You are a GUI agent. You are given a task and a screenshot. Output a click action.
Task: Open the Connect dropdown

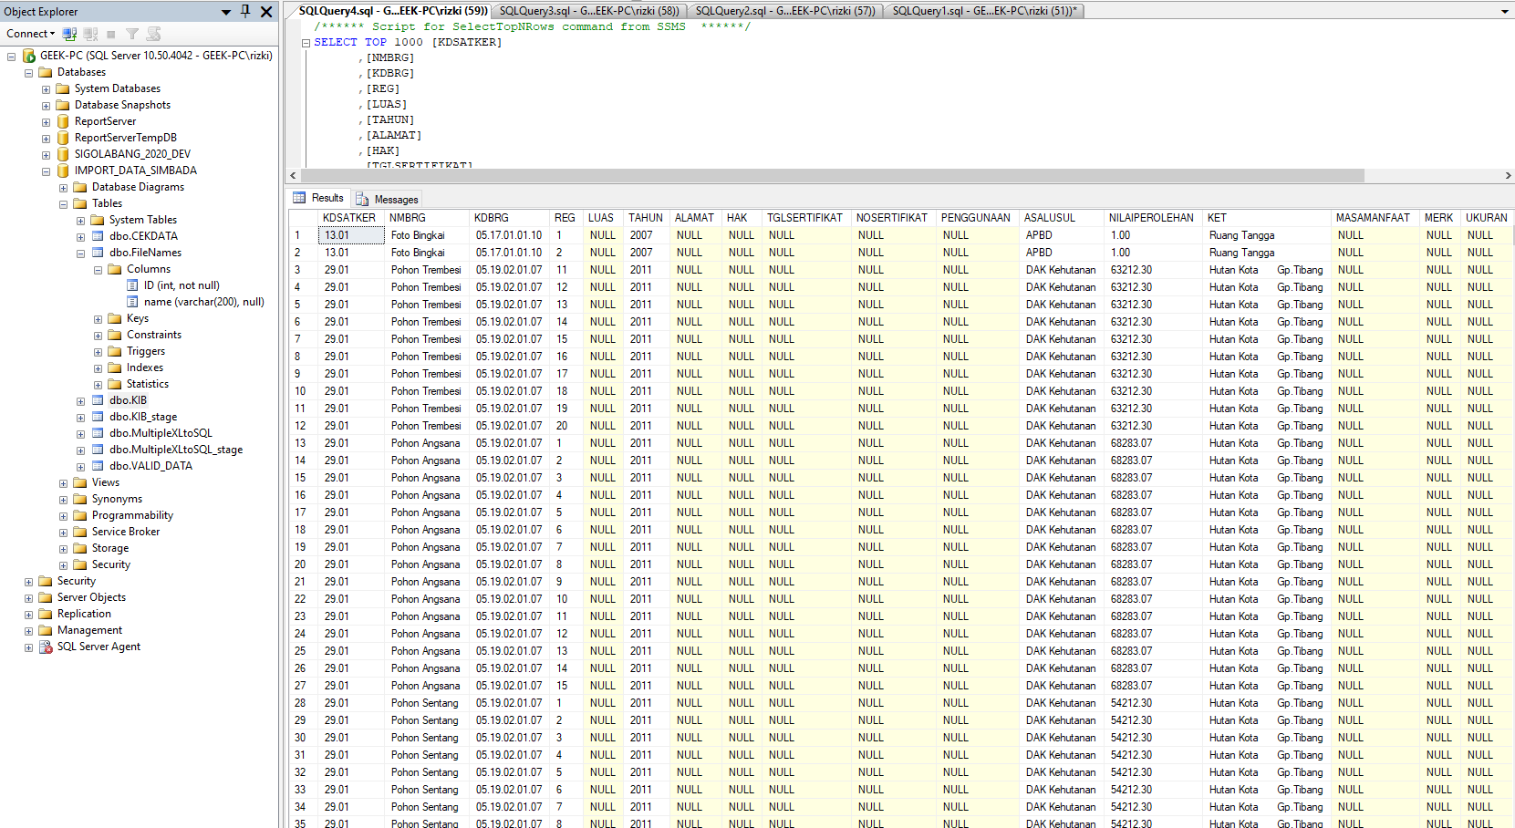pos(30,34)
